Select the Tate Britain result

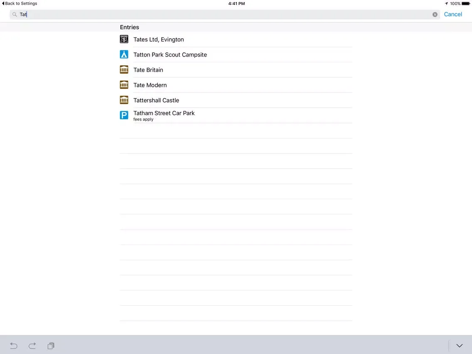[x=236, y=70]
